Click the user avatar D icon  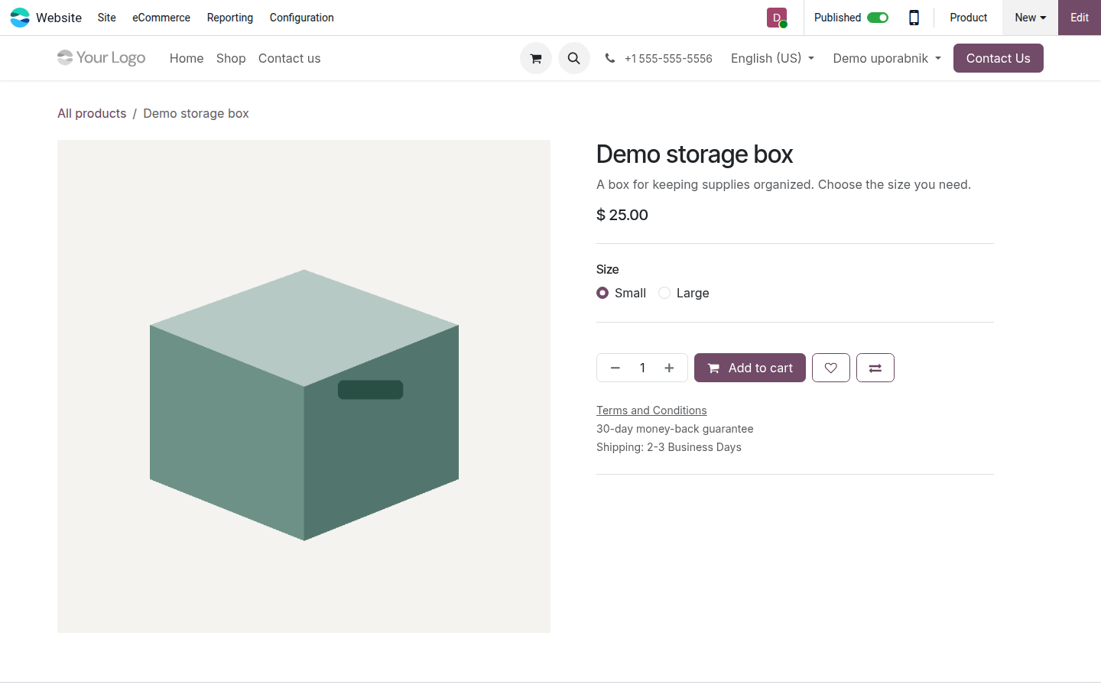(x=777, y=18)
